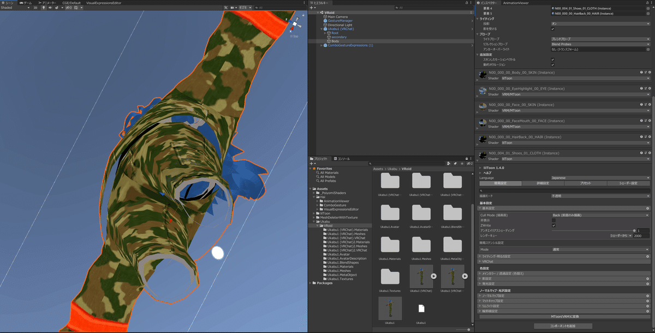
Task: Click the lilToon property search field
Action: coord(564,190)
